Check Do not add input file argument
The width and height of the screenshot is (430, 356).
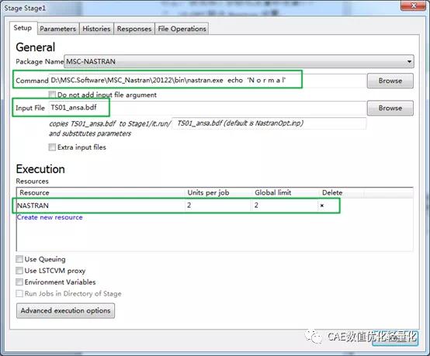coord(52,95)
